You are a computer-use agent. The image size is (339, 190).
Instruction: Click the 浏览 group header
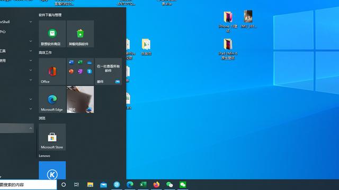[x=42, y=118]
